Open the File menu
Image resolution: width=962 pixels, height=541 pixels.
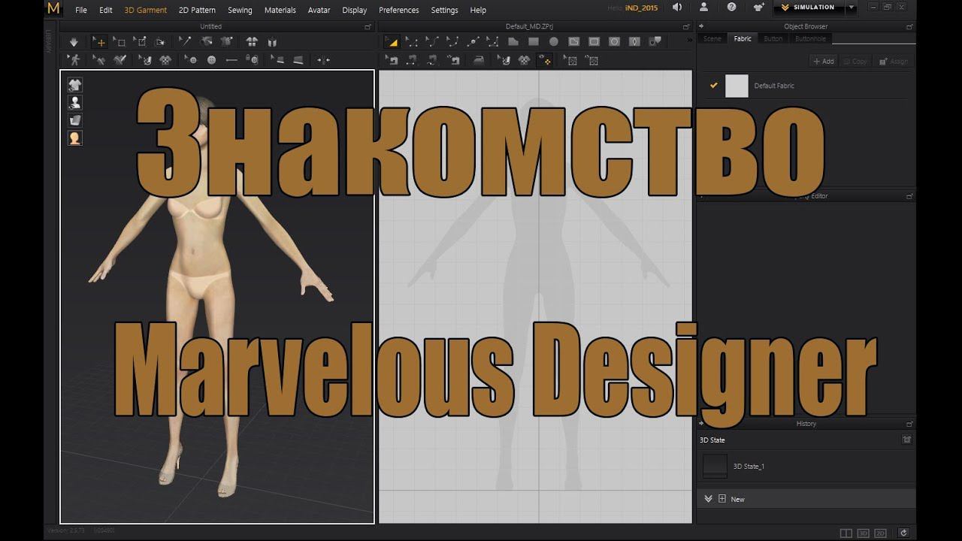pos(81,10)
